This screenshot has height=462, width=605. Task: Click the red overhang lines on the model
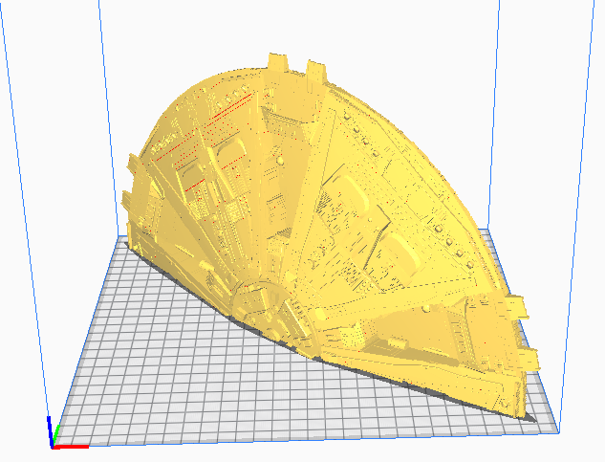pyautogui.click(x=222, y=116)
